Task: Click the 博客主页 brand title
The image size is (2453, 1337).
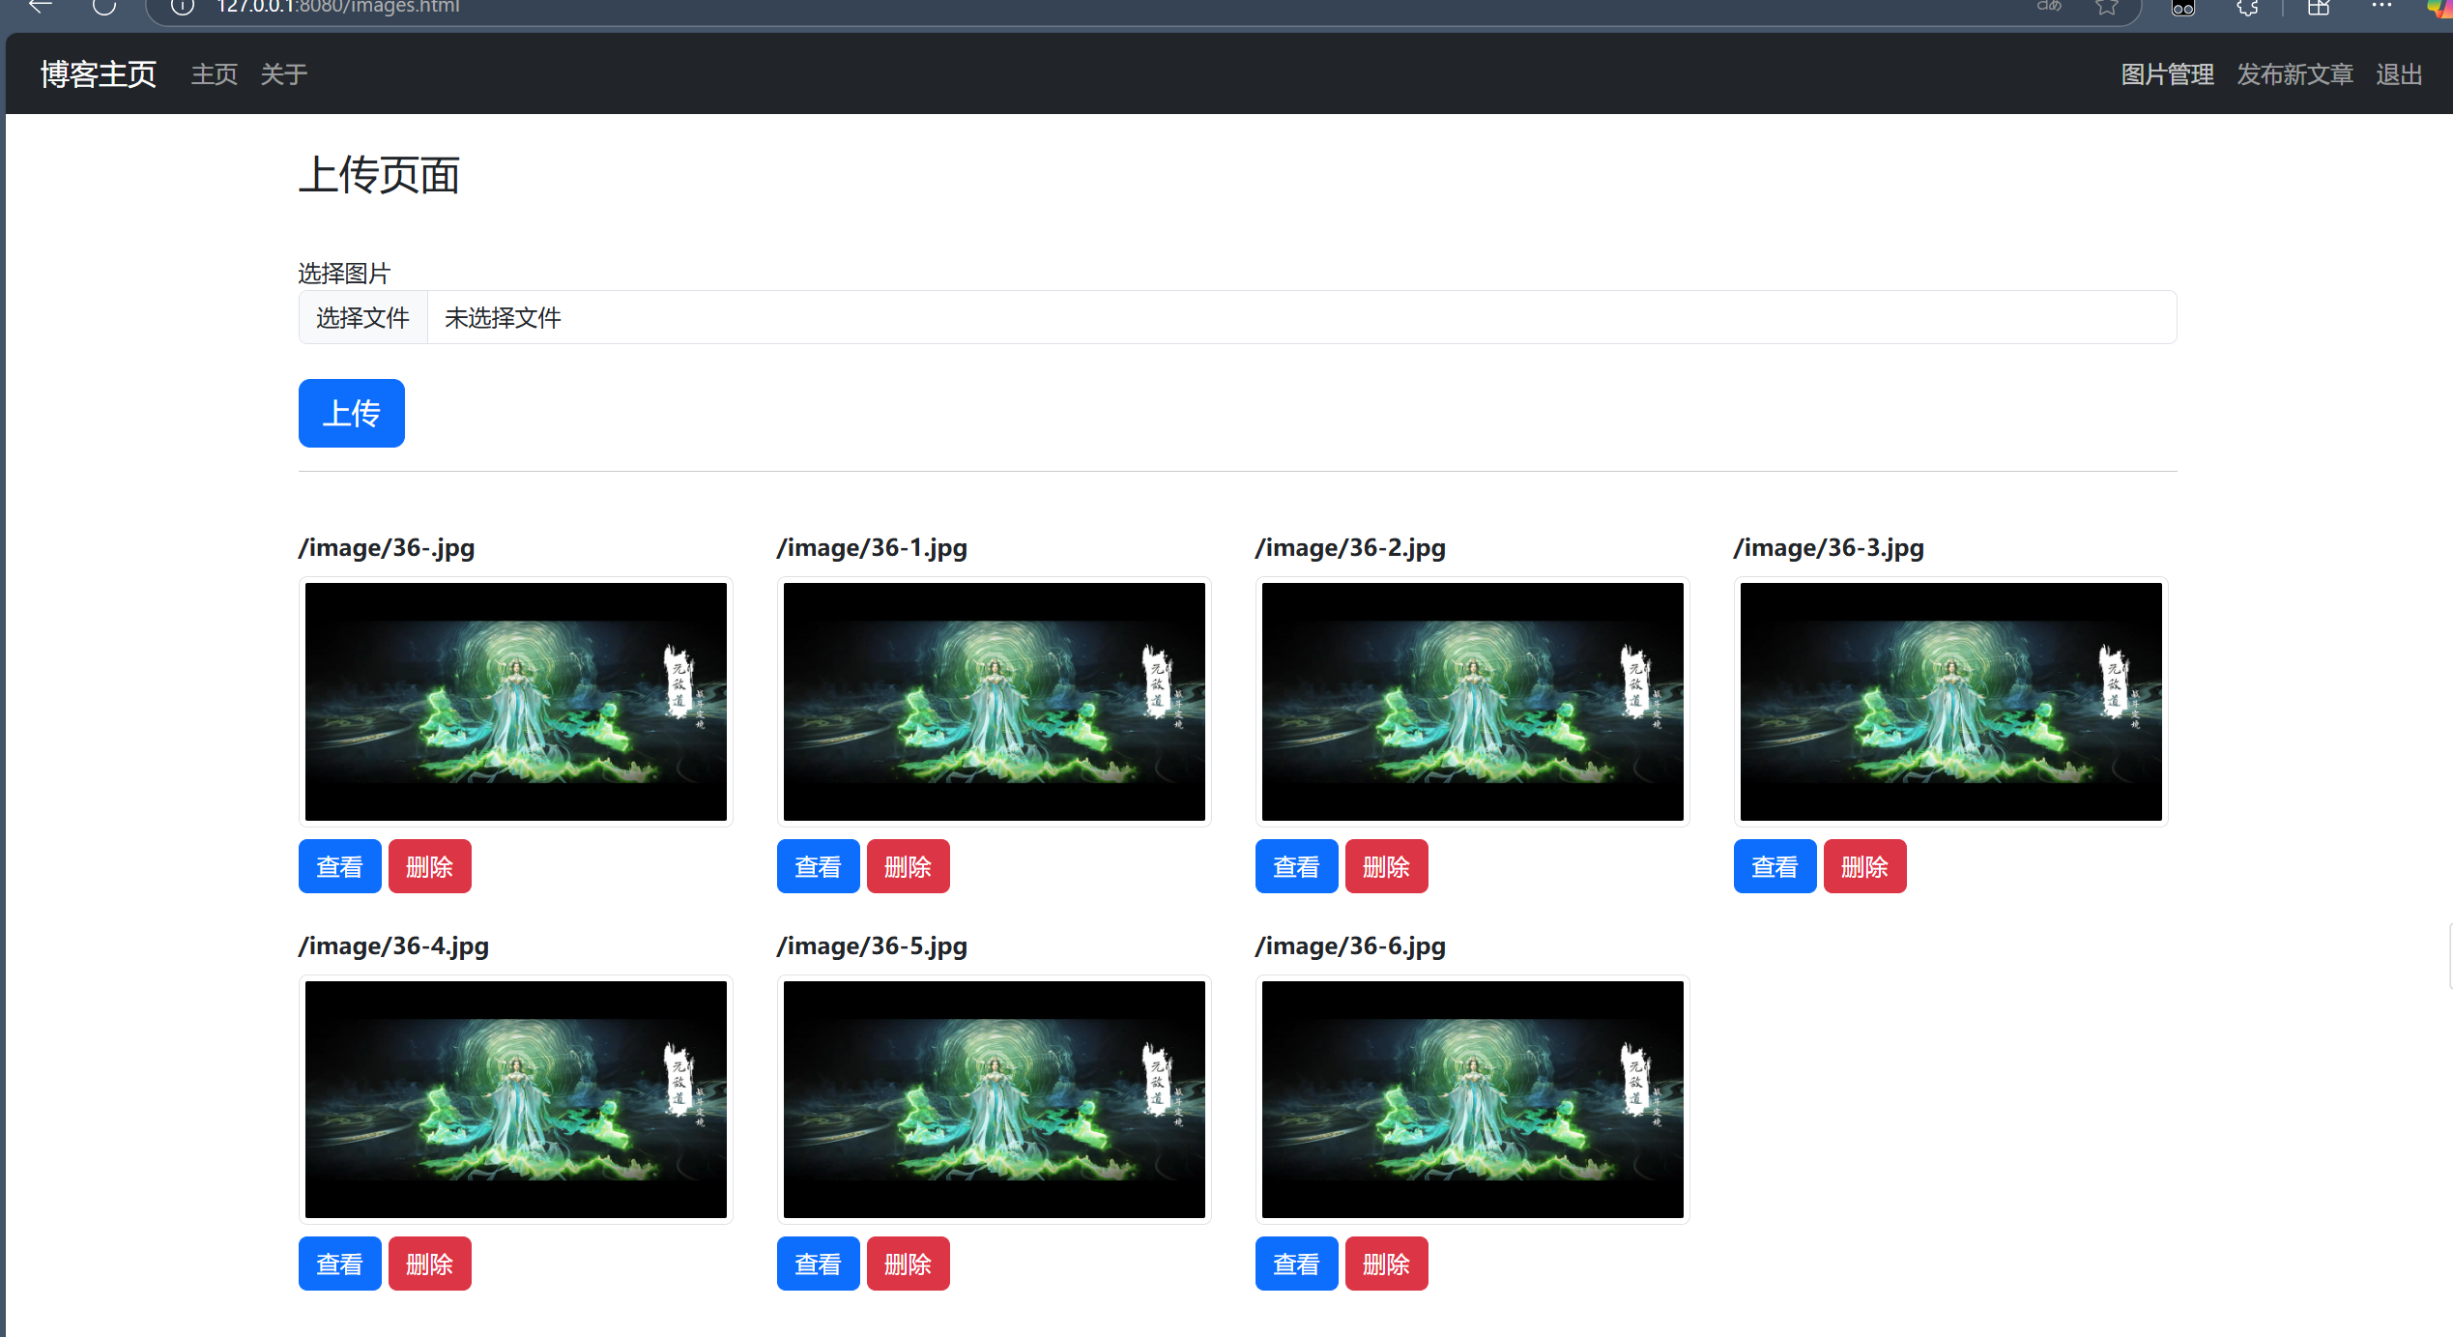Action: coord(99,74)
